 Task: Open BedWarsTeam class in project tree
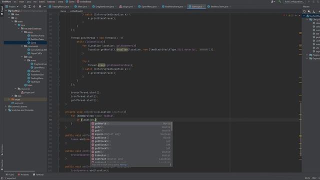37,39
